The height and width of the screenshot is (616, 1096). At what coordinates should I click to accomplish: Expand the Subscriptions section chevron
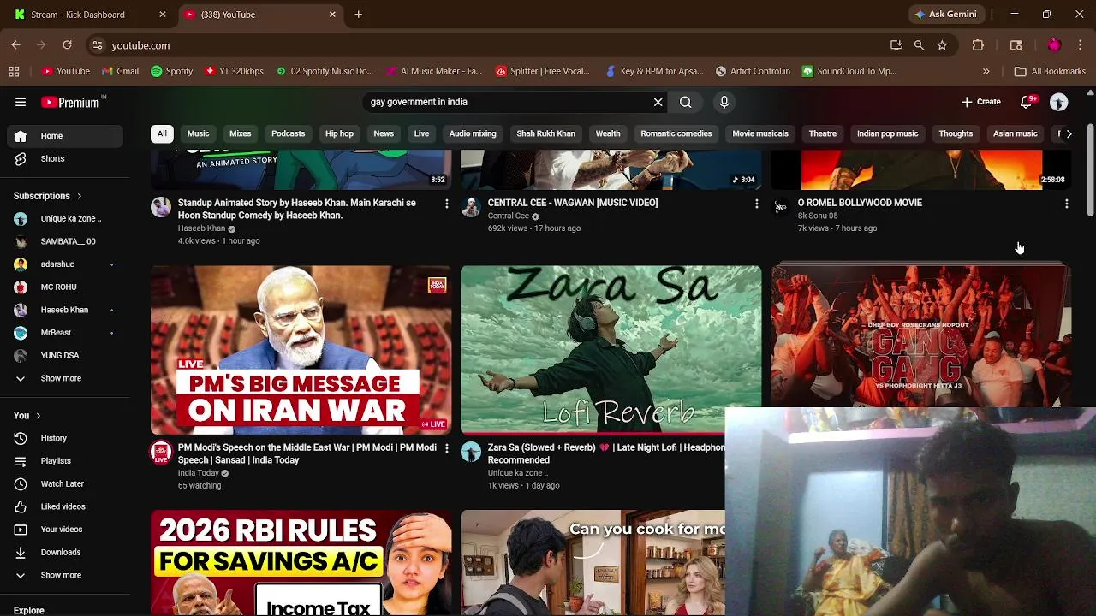tap(79, 196)
